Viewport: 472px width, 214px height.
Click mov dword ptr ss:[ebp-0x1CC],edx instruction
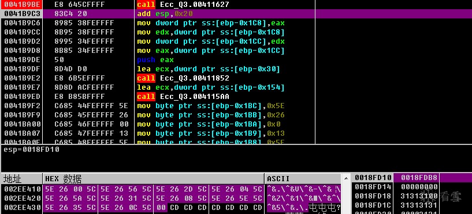(x=211, y=41)
